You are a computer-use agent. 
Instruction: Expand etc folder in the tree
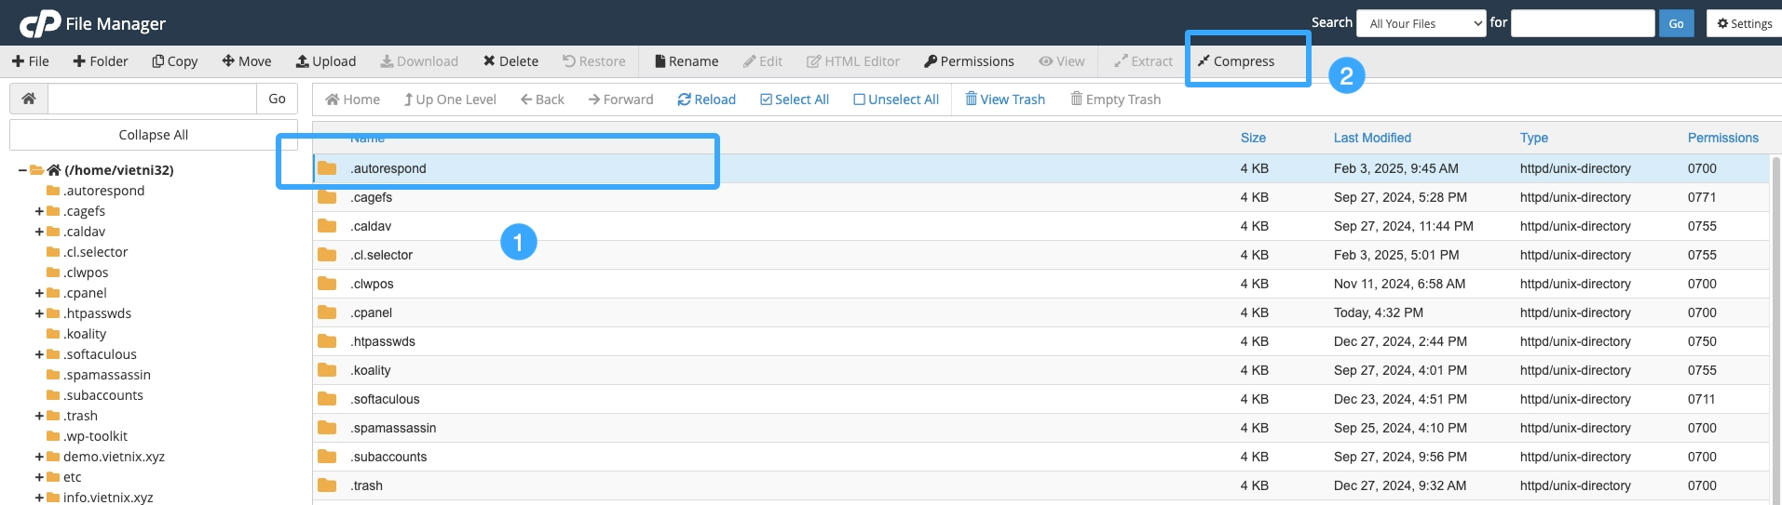pos(39,477)
